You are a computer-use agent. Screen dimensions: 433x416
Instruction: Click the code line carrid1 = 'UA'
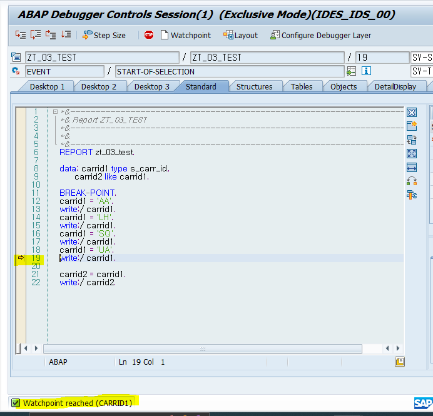coord(86,250)
